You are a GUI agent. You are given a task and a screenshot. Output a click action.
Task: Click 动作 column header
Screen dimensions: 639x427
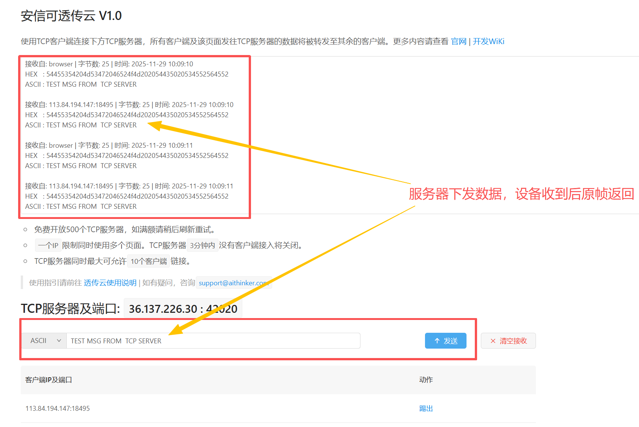[426, 380]
